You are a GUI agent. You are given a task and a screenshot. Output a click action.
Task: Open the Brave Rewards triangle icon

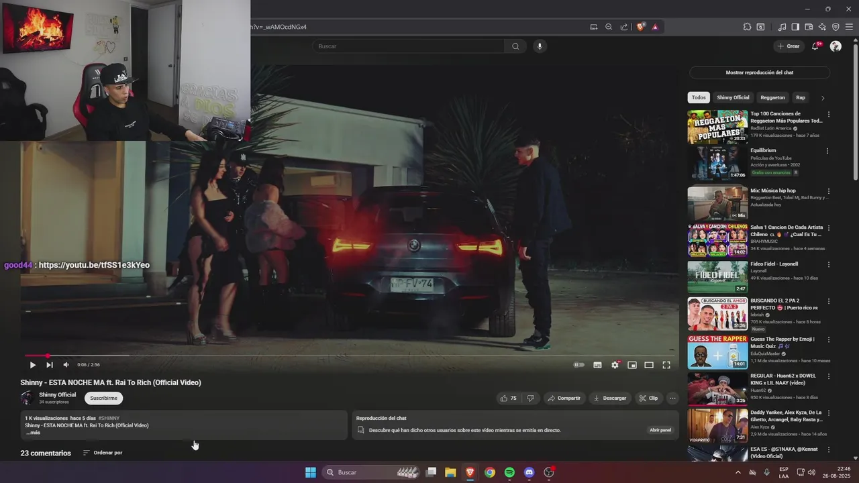click(x=655, y=27)
